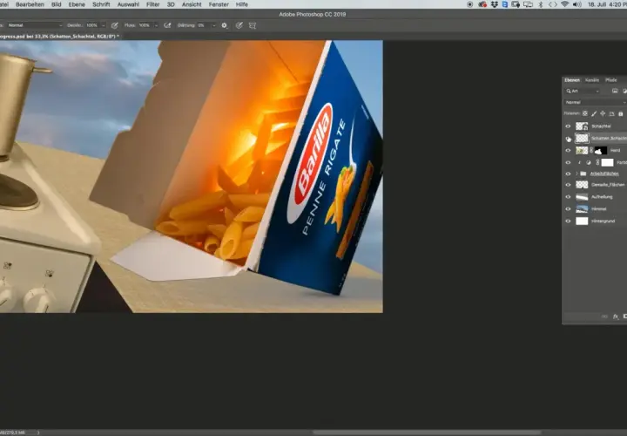Open smoothing options gear icon
This screenshot has height=436, width=627.
pyautogui.click(x=225, y=25)
